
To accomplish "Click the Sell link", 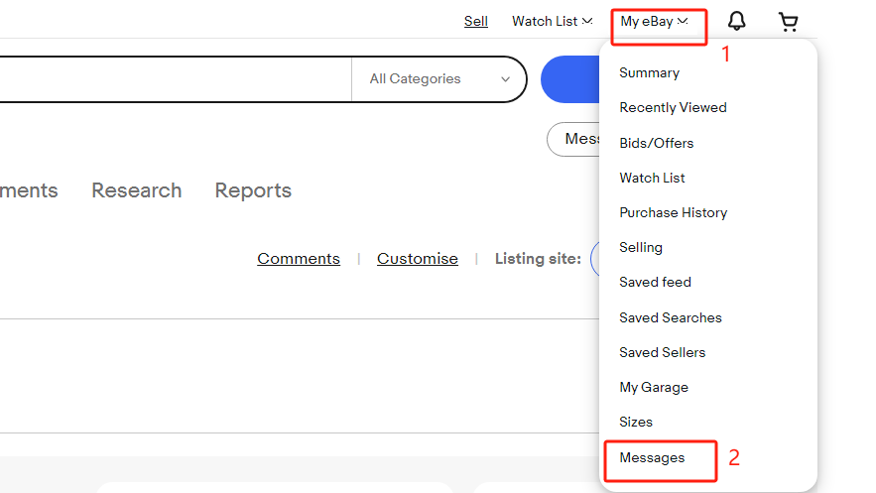I will (476, 21).
